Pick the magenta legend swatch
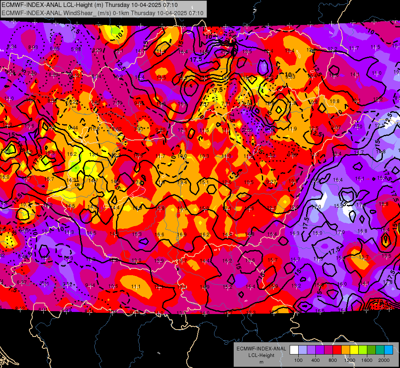400x368 pixels. point(328,350)
